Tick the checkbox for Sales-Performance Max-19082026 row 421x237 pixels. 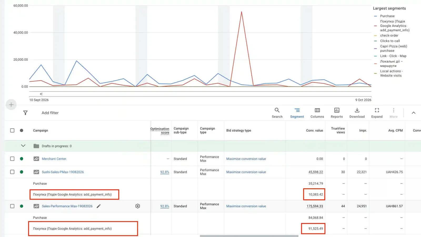(12, 206)
